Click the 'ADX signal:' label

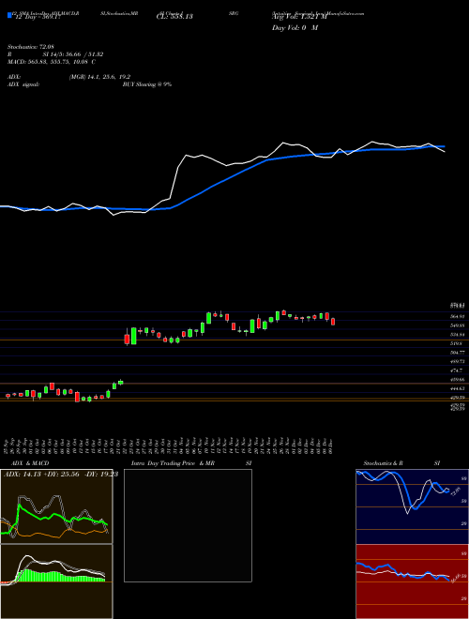point(23,84)
